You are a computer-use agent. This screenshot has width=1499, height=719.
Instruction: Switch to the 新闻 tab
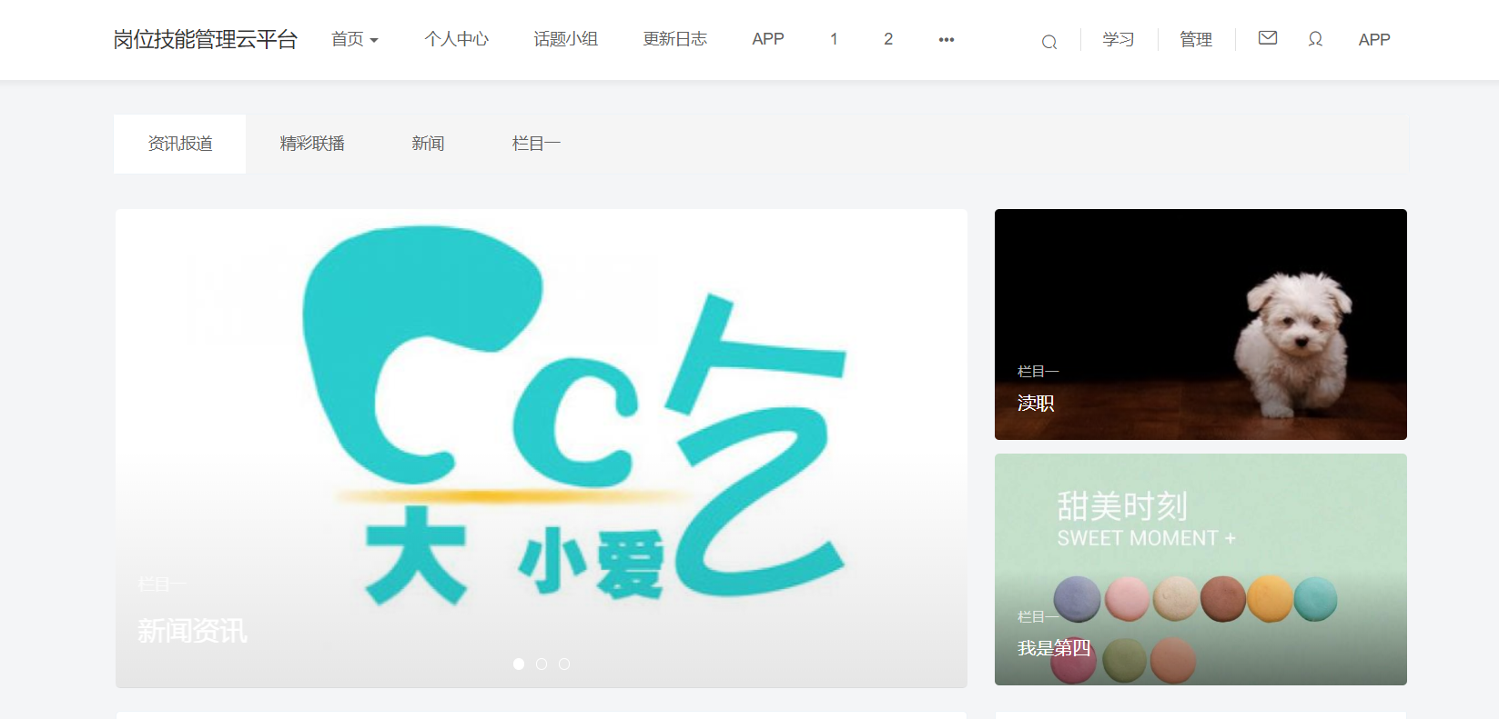point(428,144)
